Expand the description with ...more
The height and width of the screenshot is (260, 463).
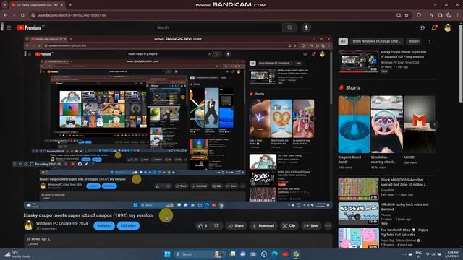click(33, 243)
